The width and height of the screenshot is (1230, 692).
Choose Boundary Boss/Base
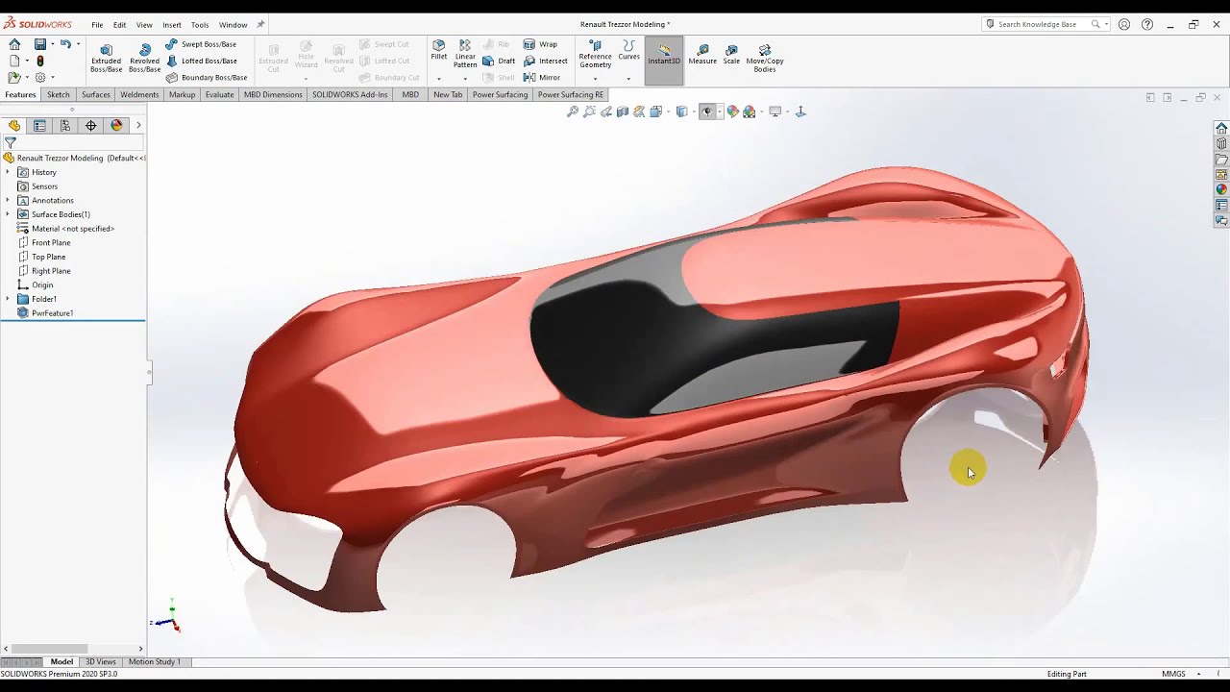[207, 77]
